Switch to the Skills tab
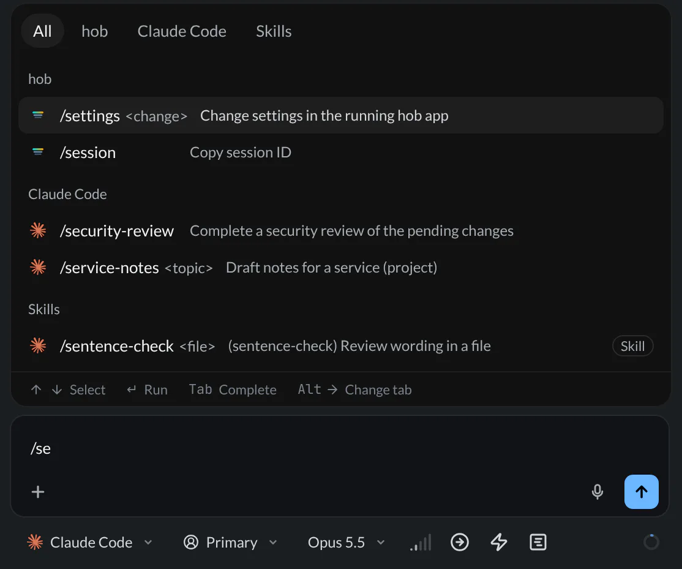The image size is (682, 569). (274, 31)
